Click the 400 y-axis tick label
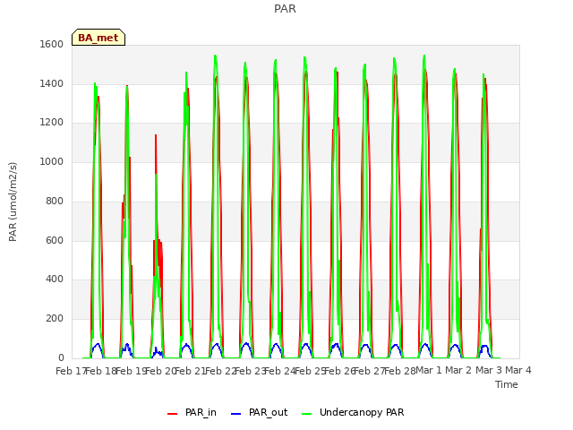 coord(55,279)
